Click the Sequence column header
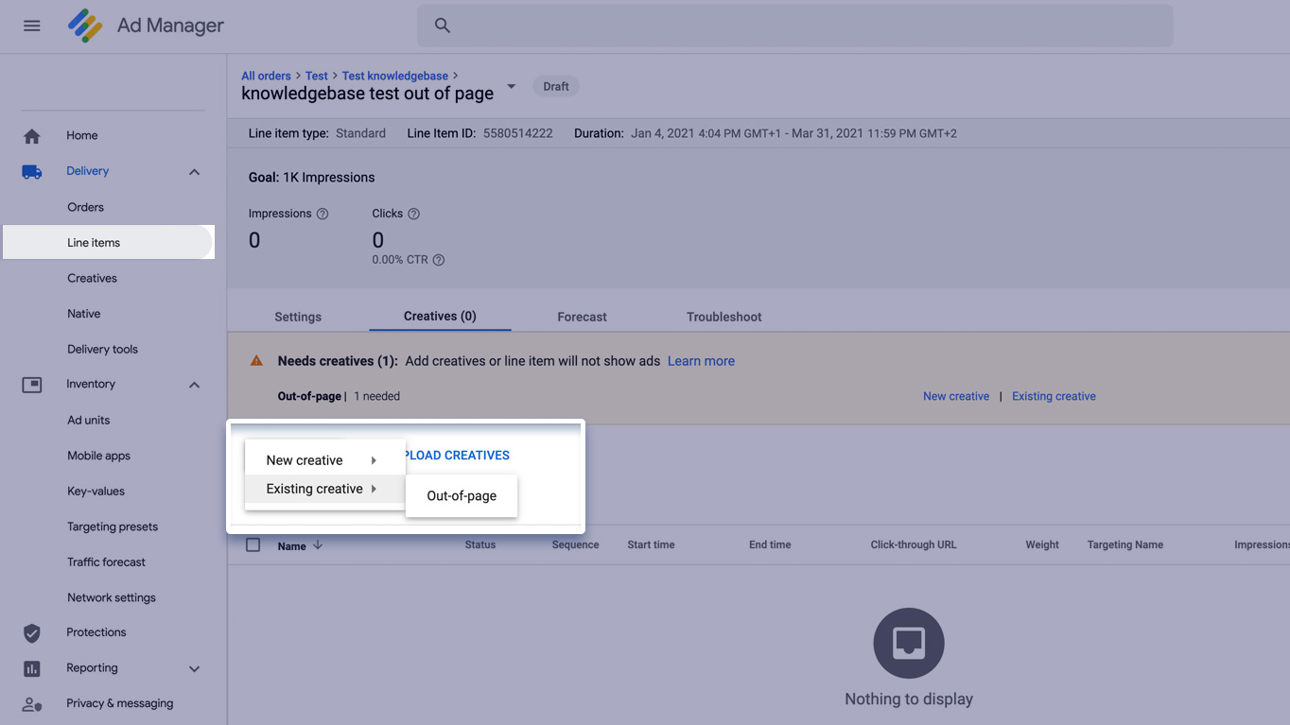Image resolution: width=1290 pixels, height=725 pixels. tap(575, 544)
